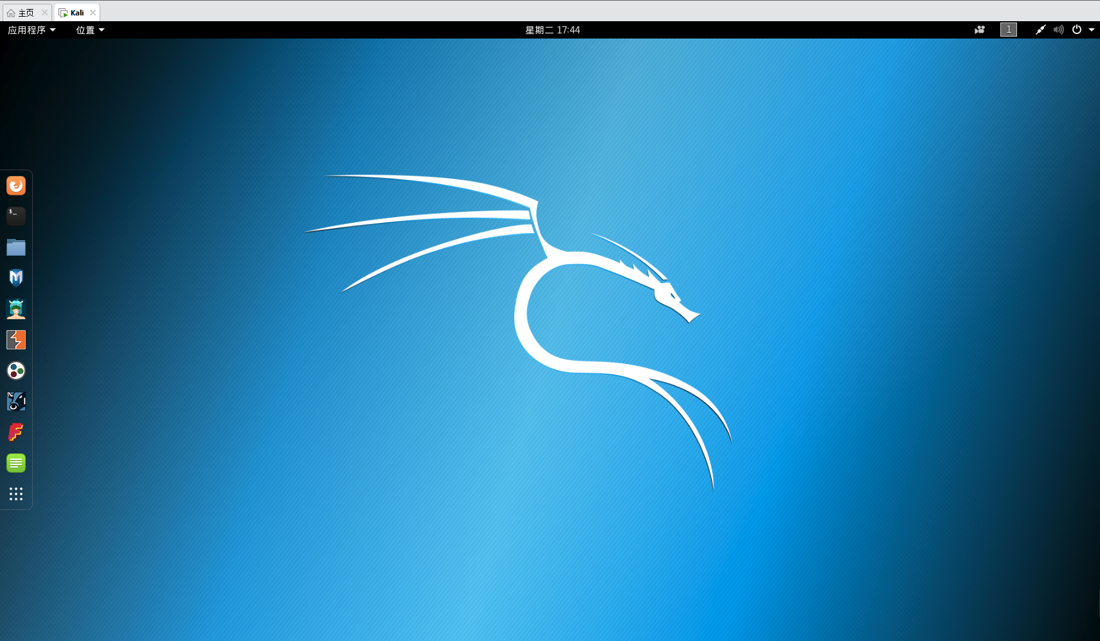
Task: Click the power icon in top bar
Action: 1077,30
